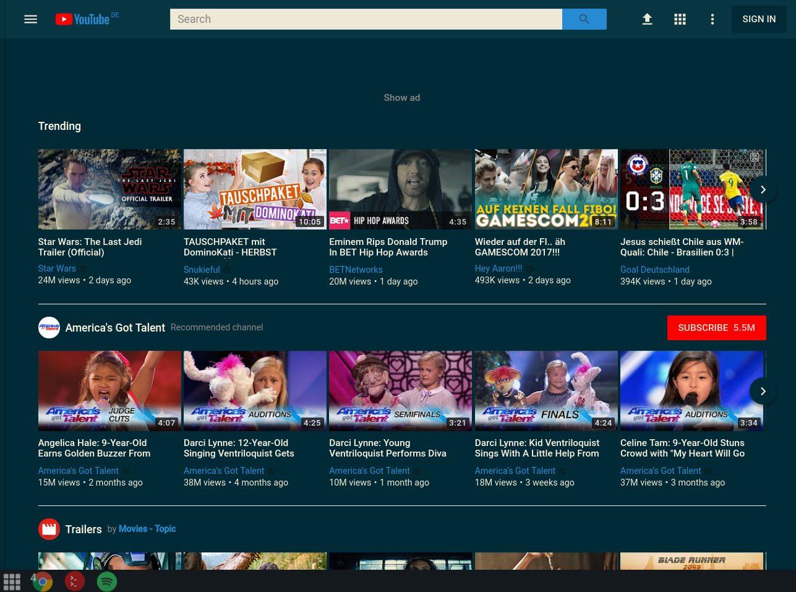
Task: Open the America's Got Talent channel heading
Action: [x=115, y=328]
